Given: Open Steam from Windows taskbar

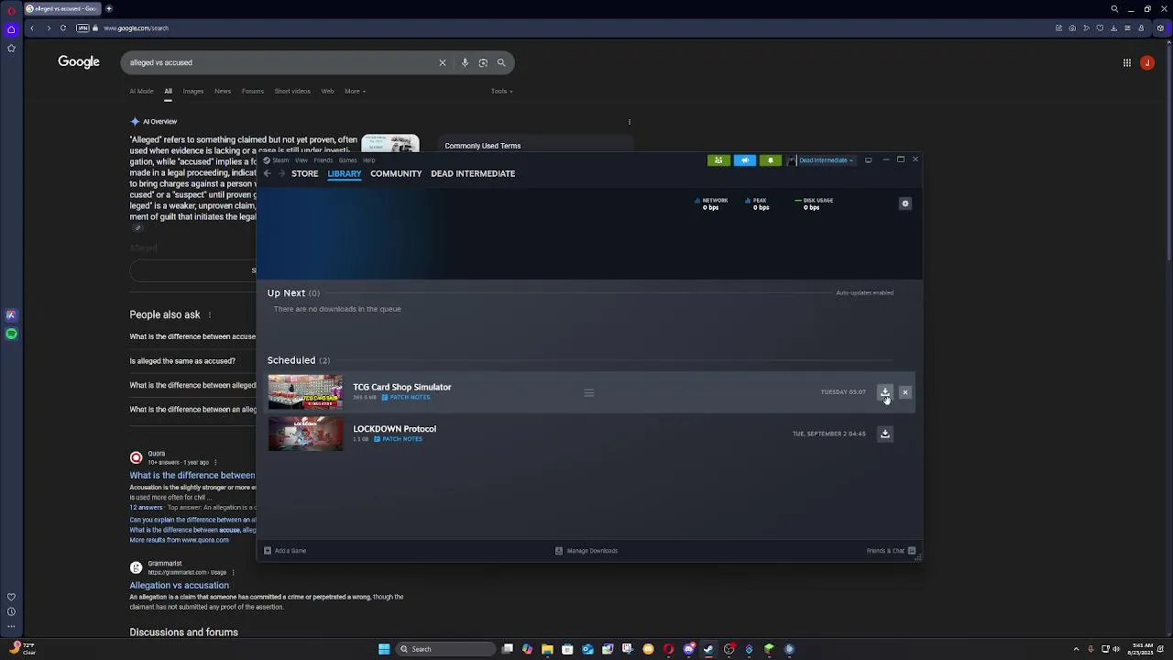Looking at the screenshot, I should coord(708,649).
